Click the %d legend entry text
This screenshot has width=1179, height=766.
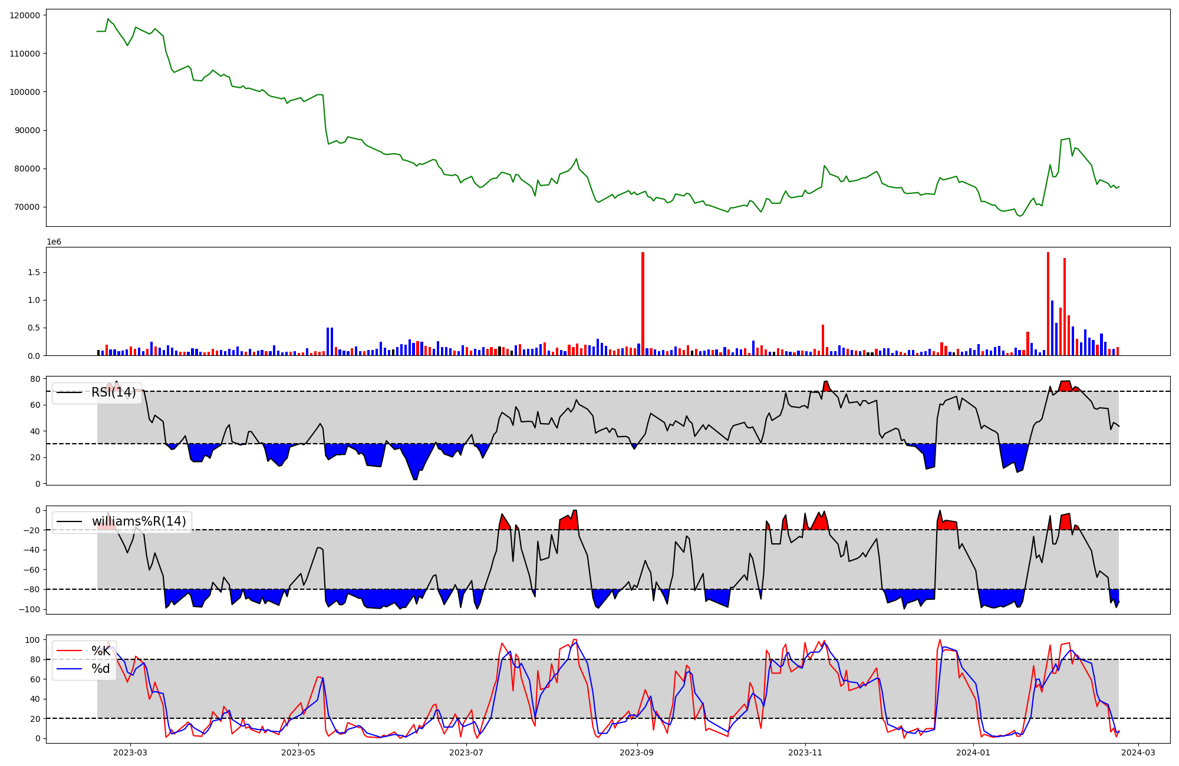(101, 669)
